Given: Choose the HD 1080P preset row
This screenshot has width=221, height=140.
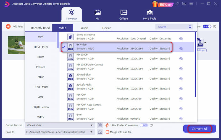Looking at the screenshot, I should click(x=127, y=57).
